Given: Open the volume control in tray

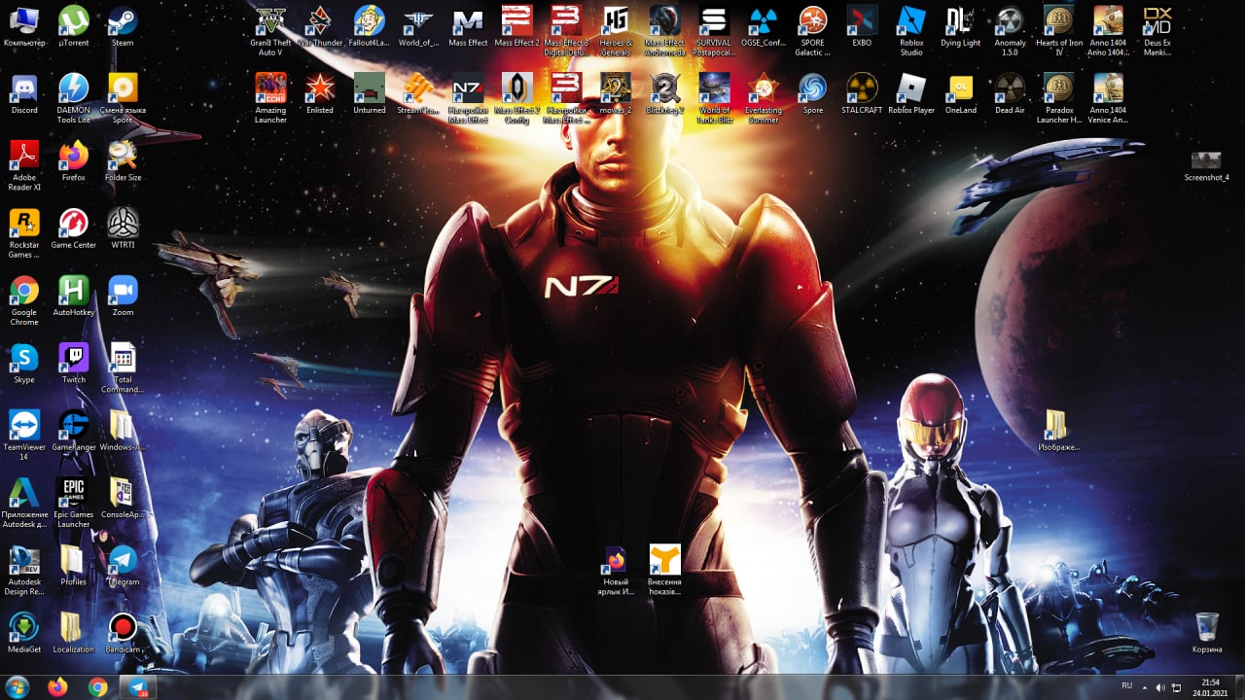Looking at the screenshot, I should [1160, 687].
